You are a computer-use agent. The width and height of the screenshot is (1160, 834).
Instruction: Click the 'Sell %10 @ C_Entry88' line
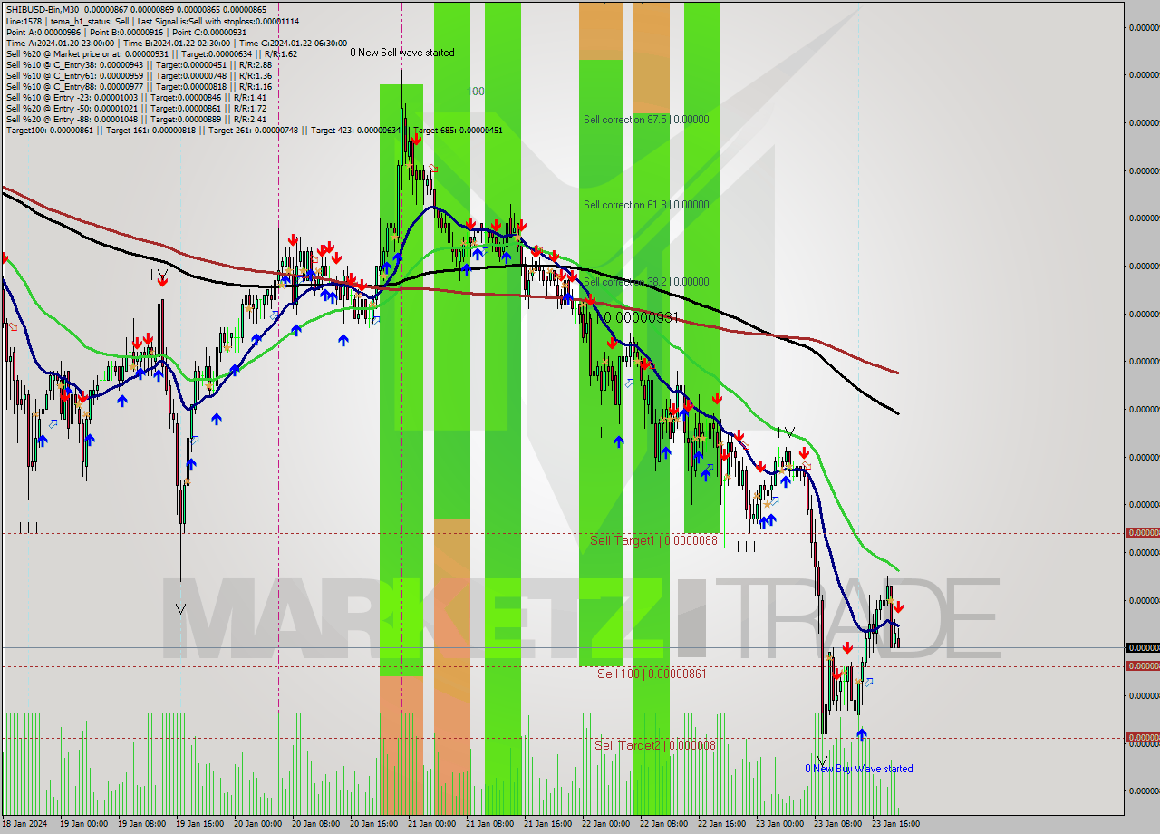139,86
